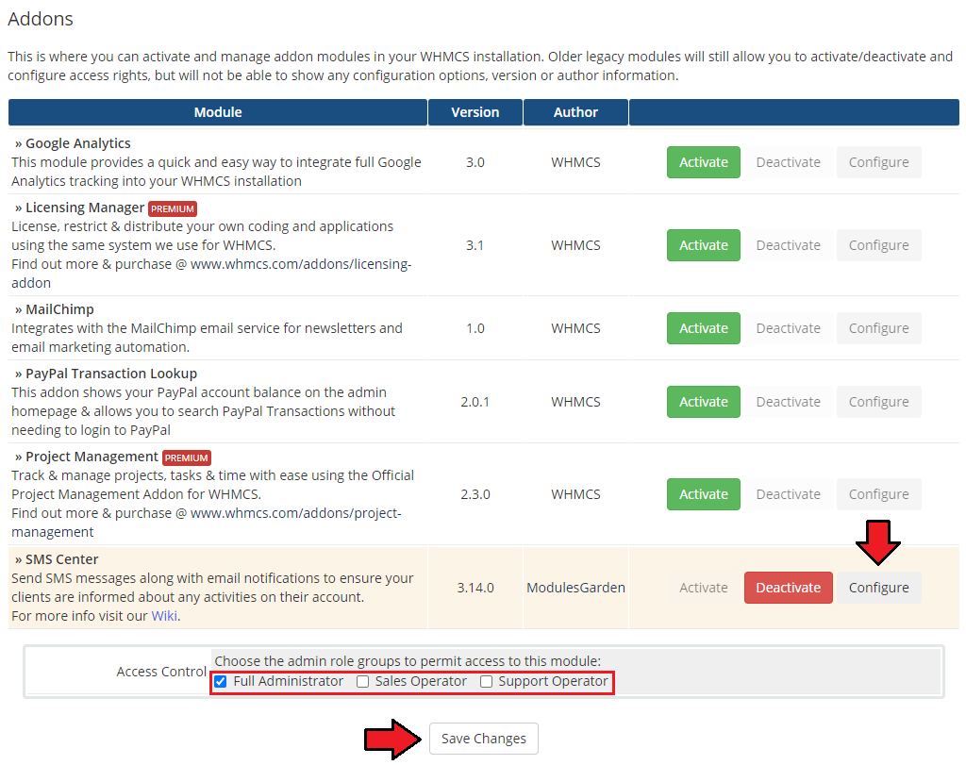Click the greyed Activate button for SMS Center
This screenshot has width=966, height=765.
(704, 588)
